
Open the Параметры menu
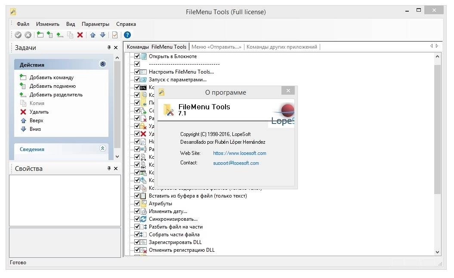(95, 24)
